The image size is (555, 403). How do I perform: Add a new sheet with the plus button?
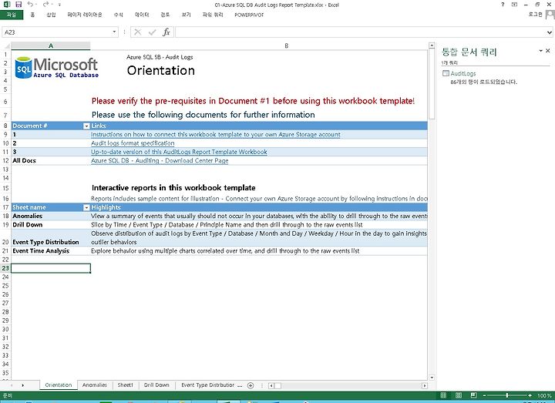click(x=251, y=385)
